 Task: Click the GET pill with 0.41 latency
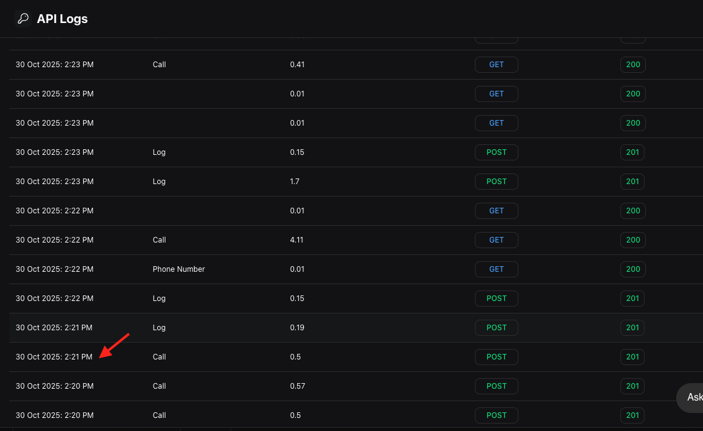[x=496, y=64]
